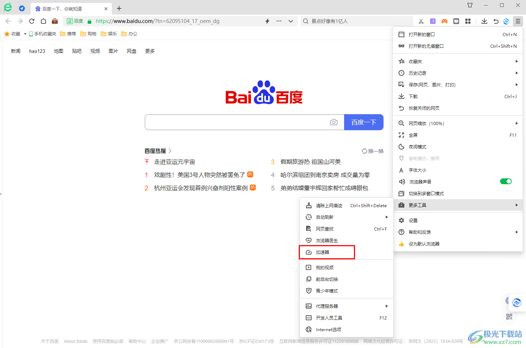
Task: Click the 百度一下 search button
Action: [x=364, y=122]
